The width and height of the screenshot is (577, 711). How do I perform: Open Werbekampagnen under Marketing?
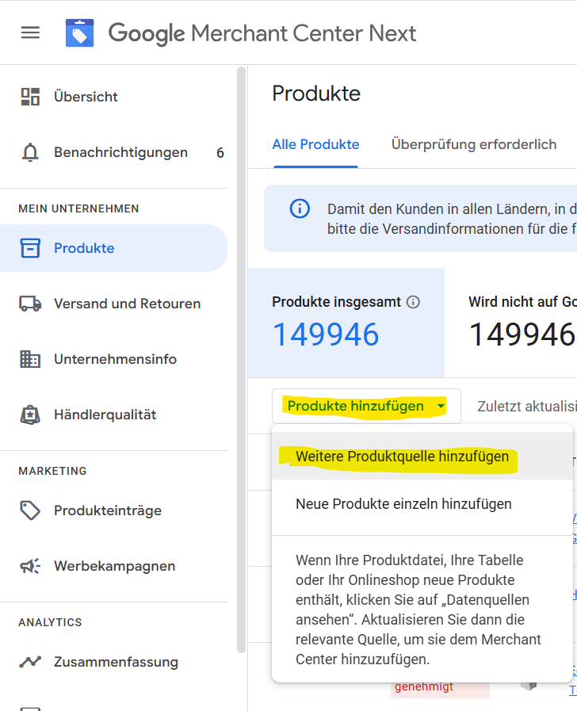(113, 566)
